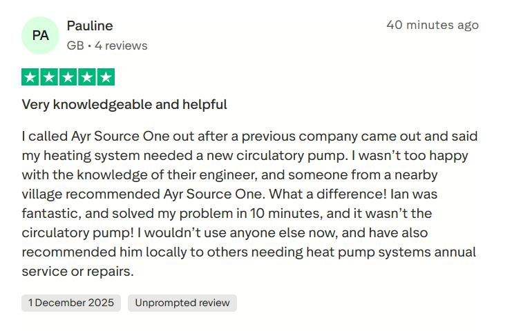Viewport: 512px width, 331px height.
Task: Click the 'Unprompted review' badge
Action: [x=182, y=303]
